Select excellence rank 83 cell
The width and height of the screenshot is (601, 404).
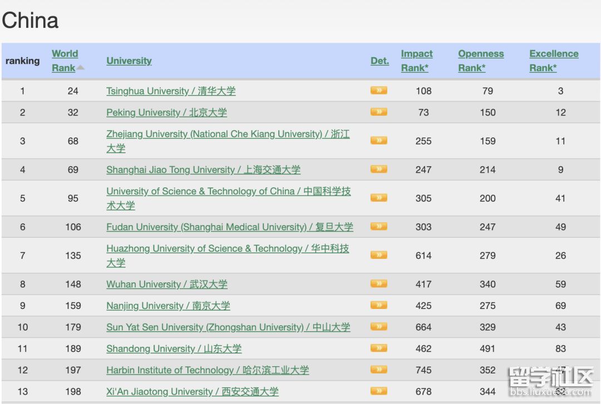click(560, 348)
